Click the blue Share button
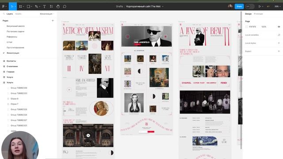This screenshot has width=283, height=159. 239,6
